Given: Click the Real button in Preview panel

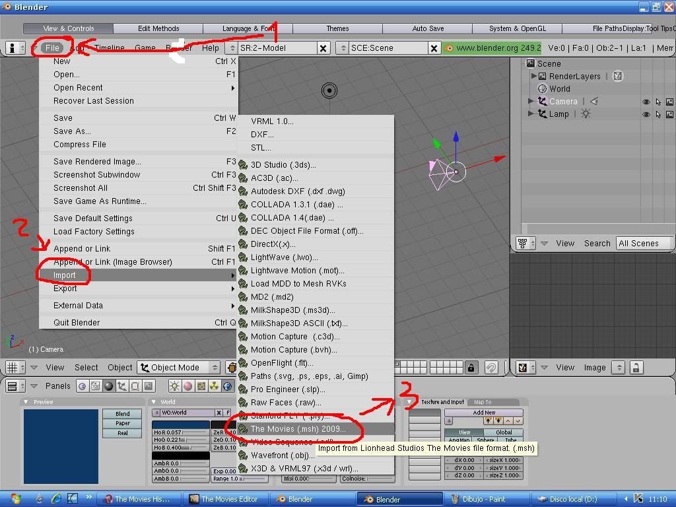Looking at the screenshot, I should tap(122, 433).
